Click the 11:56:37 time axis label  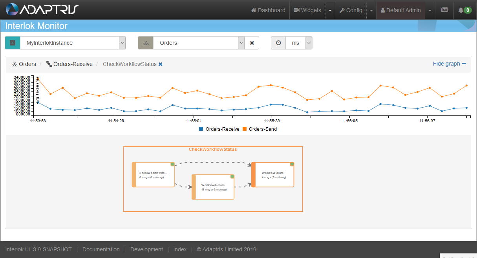pyautogui.click(x=427, y=121)
